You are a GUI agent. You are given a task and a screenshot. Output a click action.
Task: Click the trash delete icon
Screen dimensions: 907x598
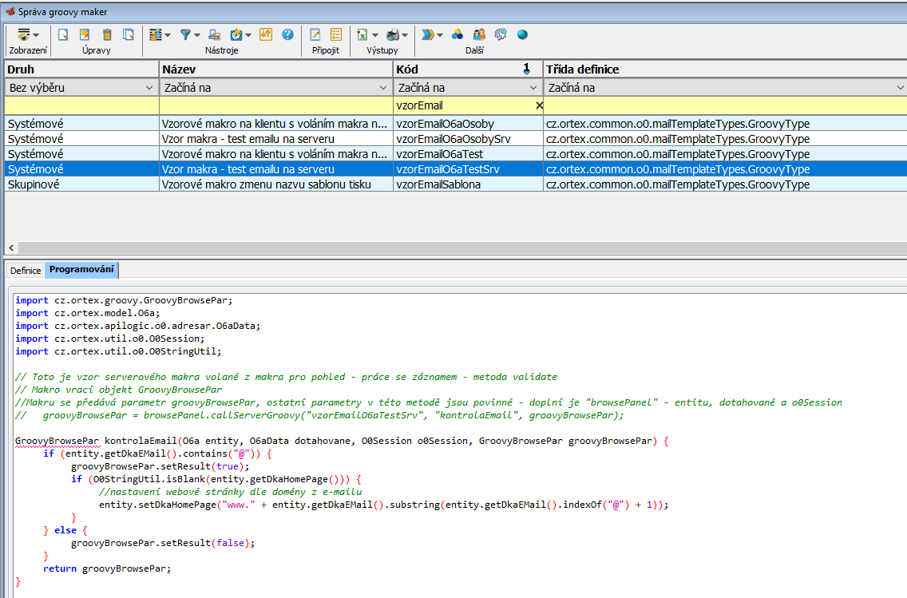coord(107,34)
